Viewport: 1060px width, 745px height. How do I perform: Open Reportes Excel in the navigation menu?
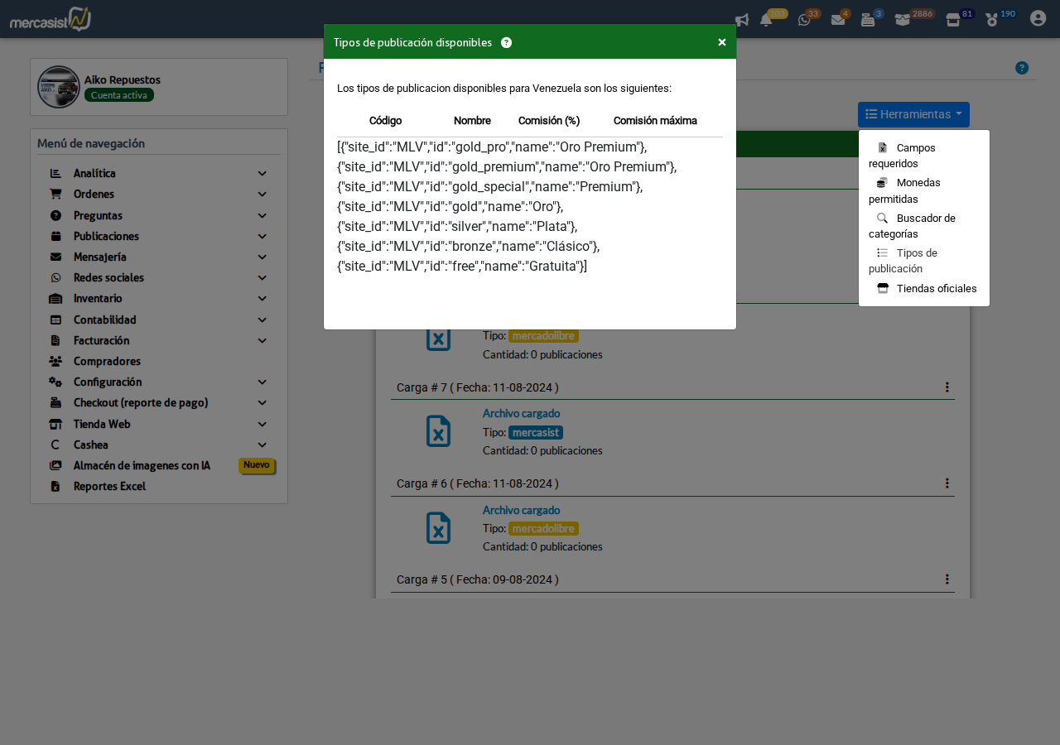[109, 486]
